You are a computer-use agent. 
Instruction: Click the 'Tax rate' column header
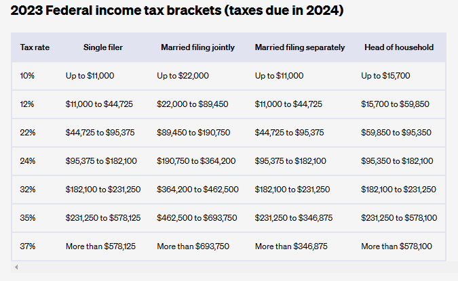(x=35, y=47)
